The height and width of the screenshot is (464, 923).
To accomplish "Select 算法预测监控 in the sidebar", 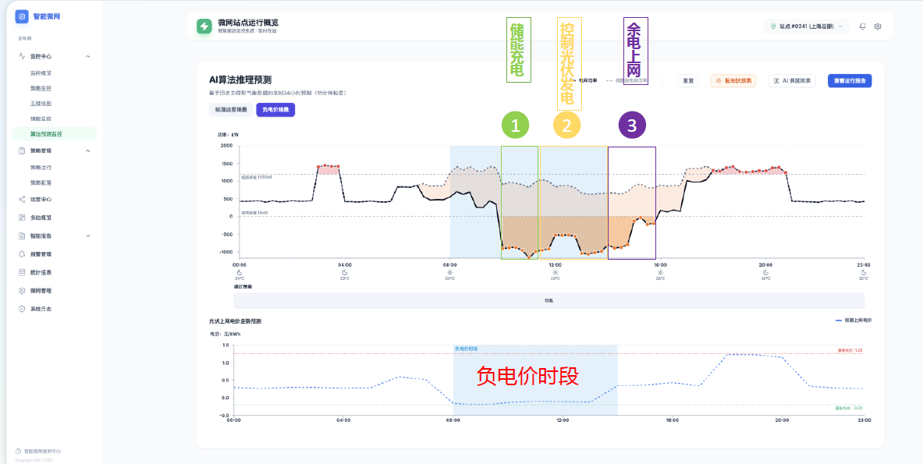I will pyautogui.click(x=54, y=134).
